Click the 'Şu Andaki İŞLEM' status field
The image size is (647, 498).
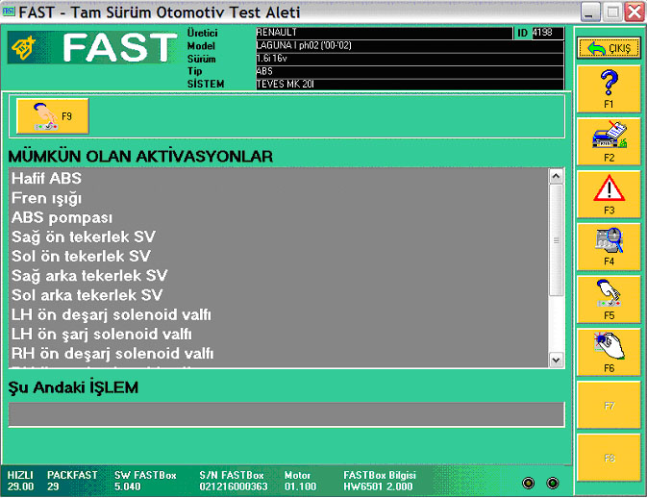[286, 413]
